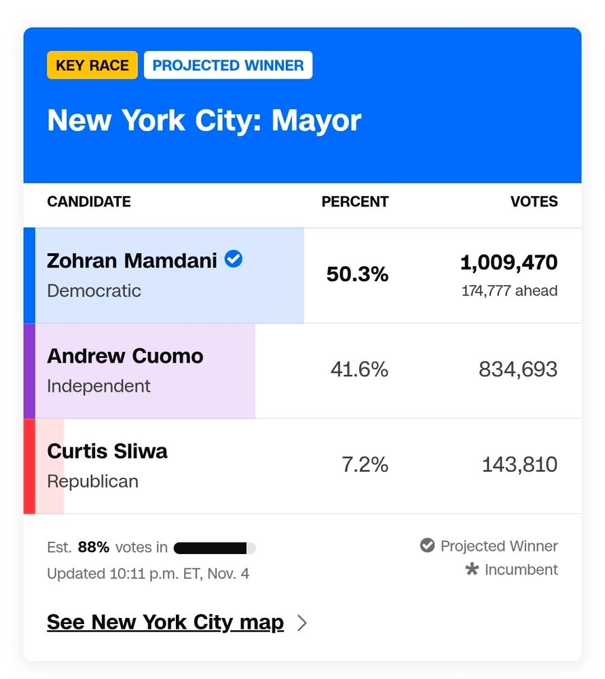Click the votes-in progress bar

coord(215,548)
